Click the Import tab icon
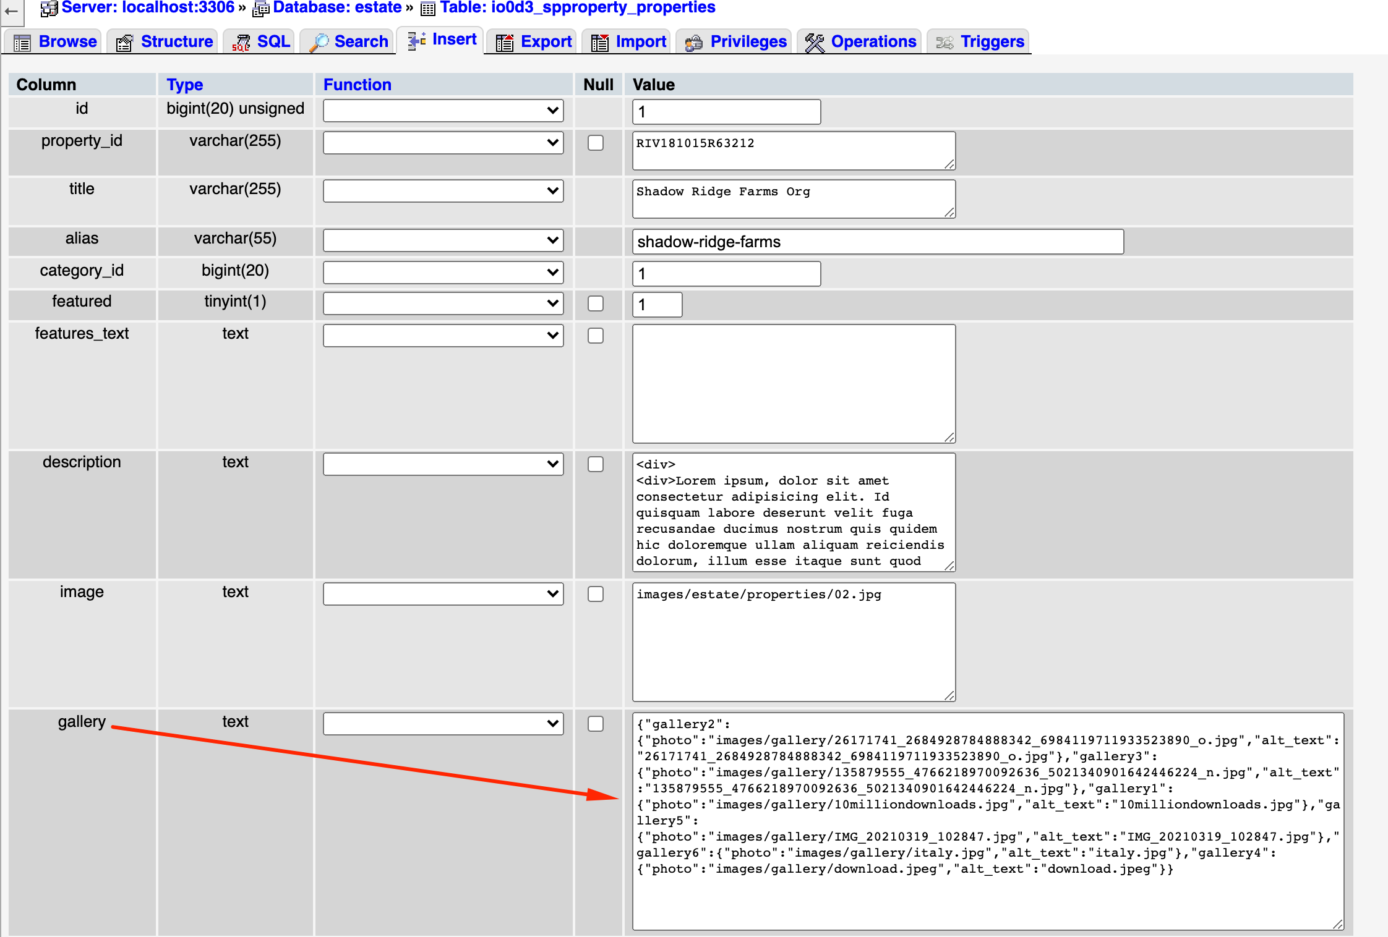This screenshot has height=937, width=1388. click(599, 43)
